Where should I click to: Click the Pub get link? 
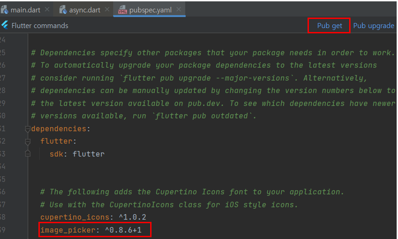(x=329, y=26)
